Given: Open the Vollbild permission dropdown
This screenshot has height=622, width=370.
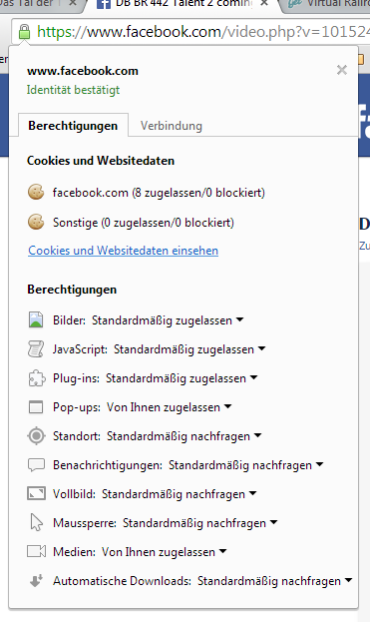Looking at the screenshot, I should pyautogui.click(x=180, y=494).
